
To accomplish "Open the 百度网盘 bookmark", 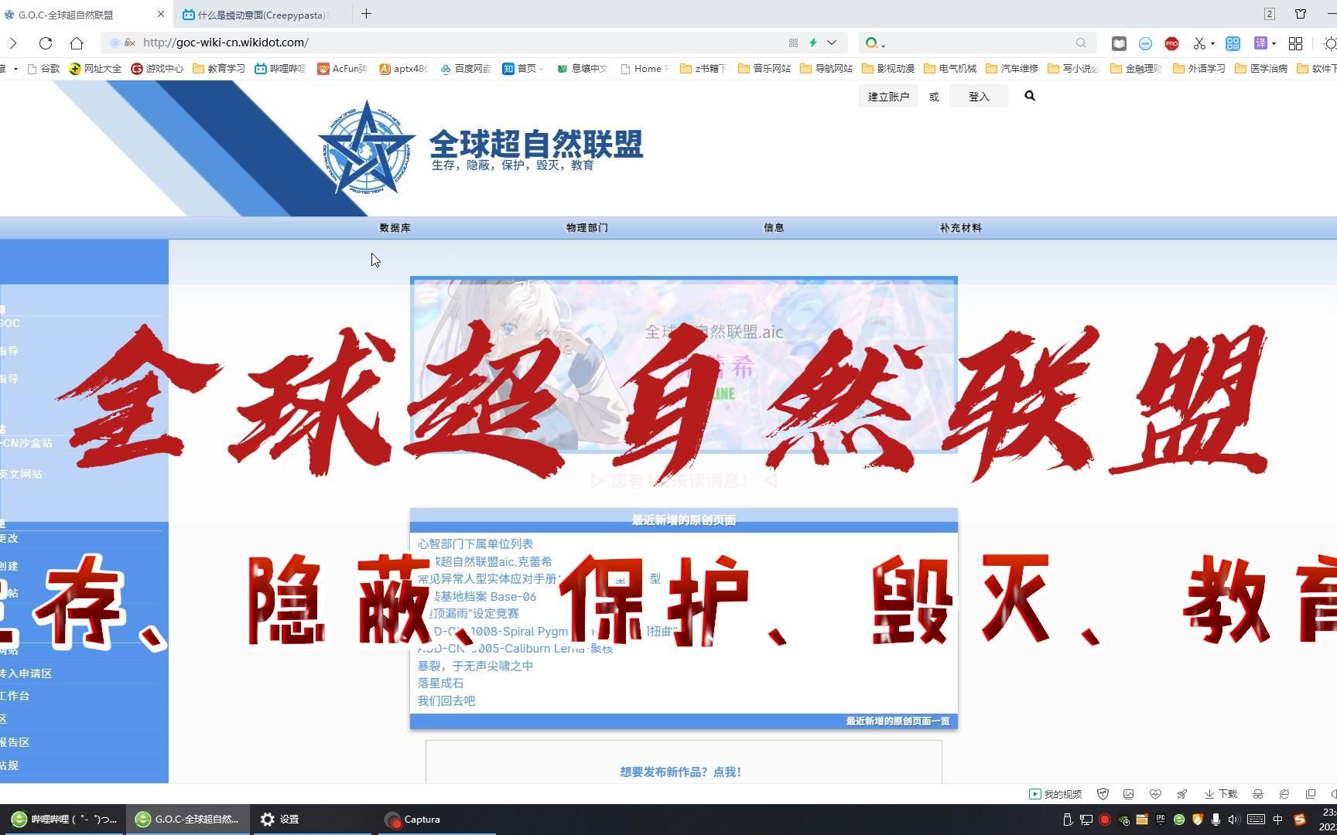I will 466,69.
